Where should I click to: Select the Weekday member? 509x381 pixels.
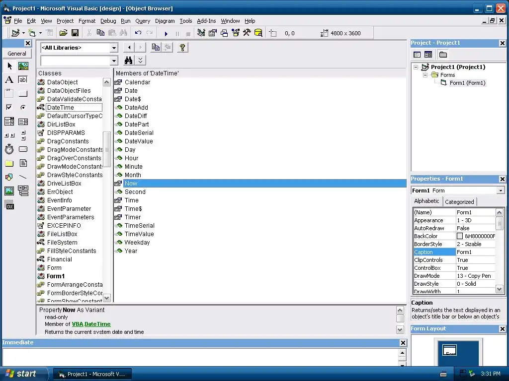point(137,242)
